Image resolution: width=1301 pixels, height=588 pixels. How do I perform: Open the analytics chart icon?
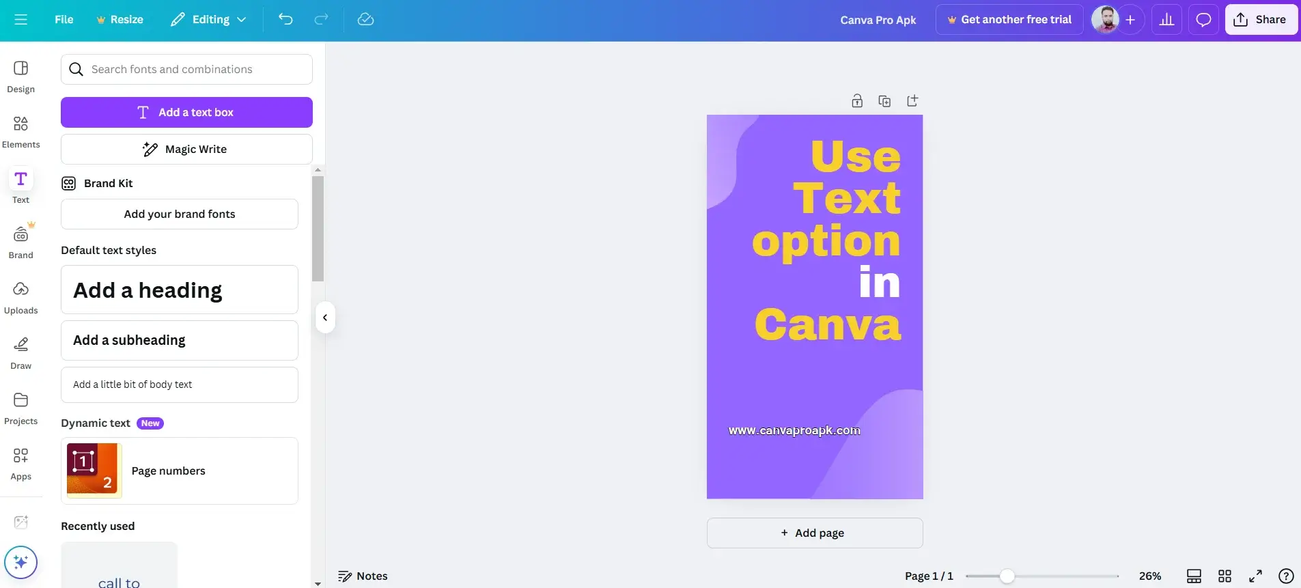click(x=1166, y=20)
